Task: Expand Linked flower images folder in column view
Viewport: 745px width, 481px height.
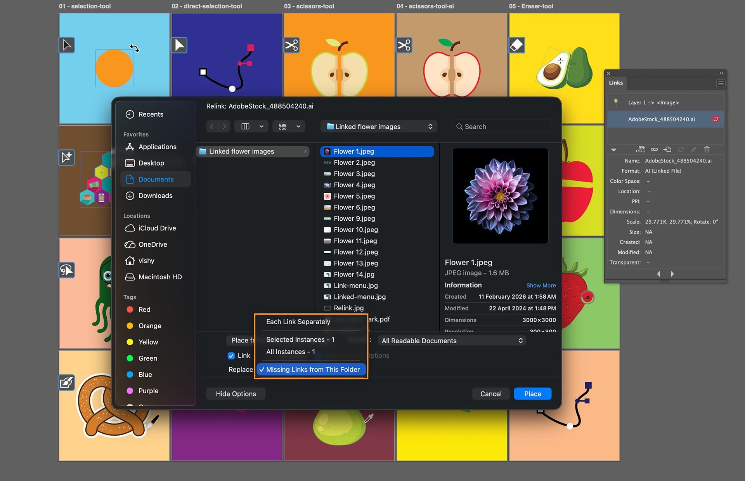Action: tap(305, 152)
